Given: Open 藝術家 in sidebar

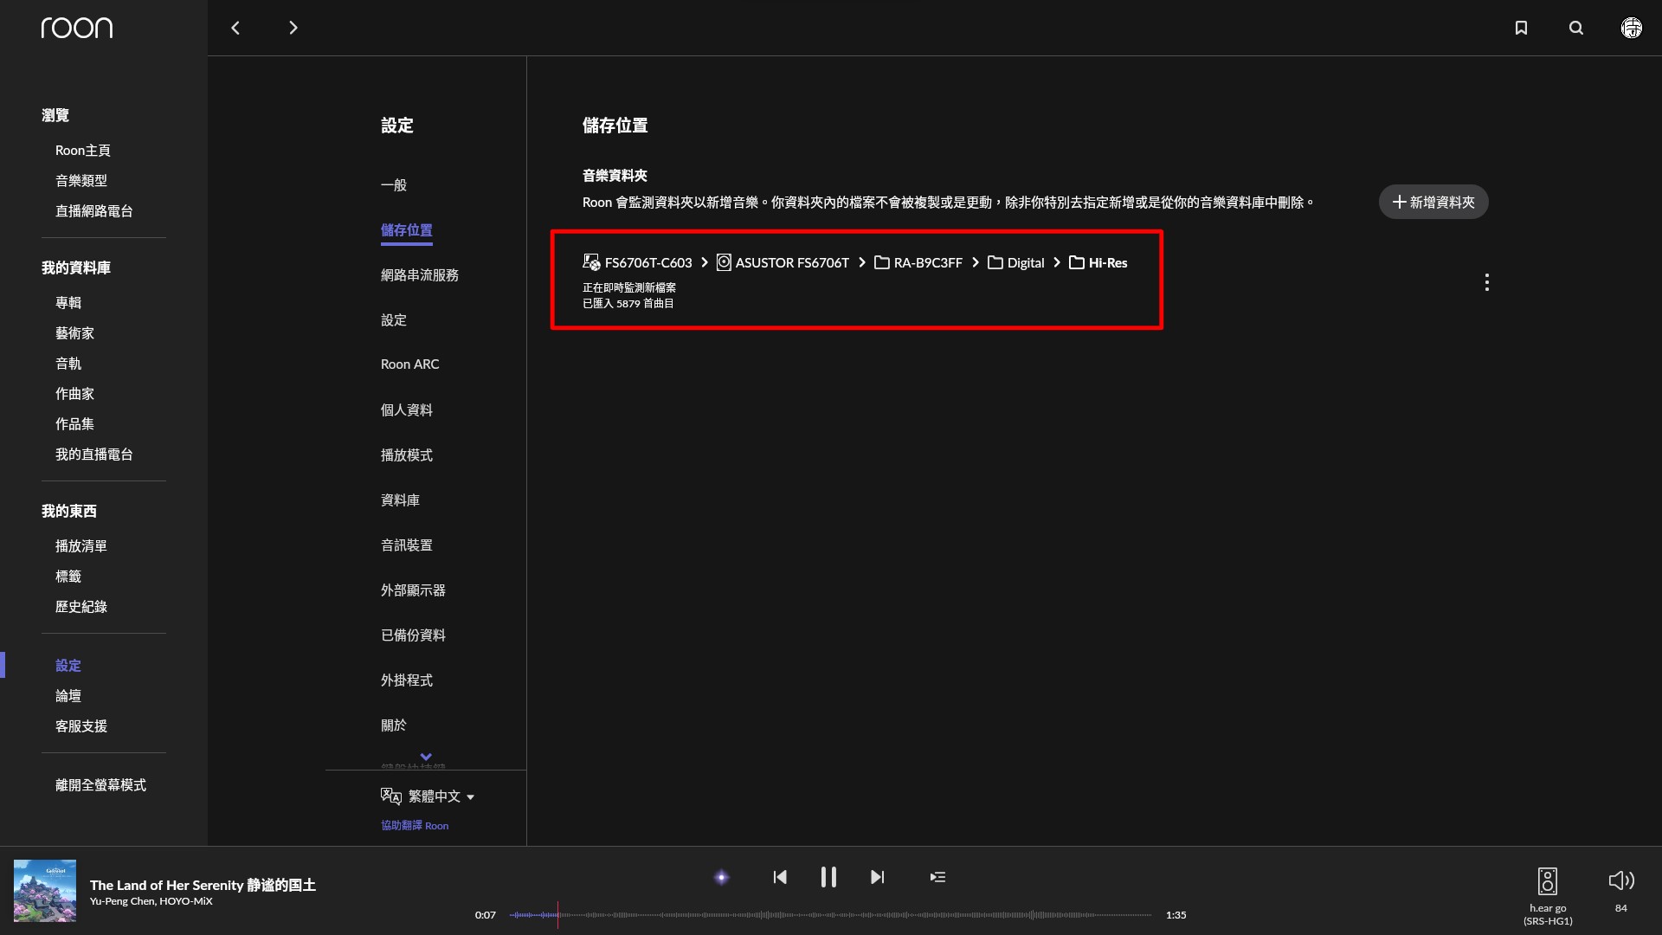Looking at the screenshot, I should point(74,333).
